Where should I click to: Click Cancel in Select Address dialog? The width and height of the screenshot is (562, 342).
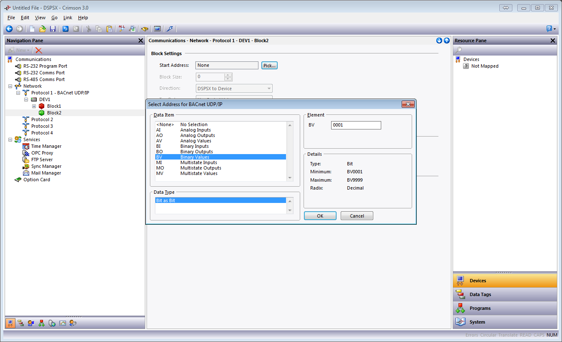click(x=357, y=216)
